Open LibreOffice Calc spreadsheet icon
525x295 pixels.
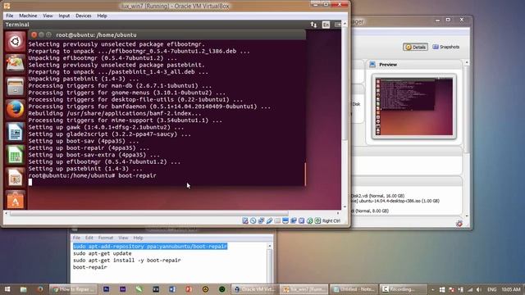[15, 155]
